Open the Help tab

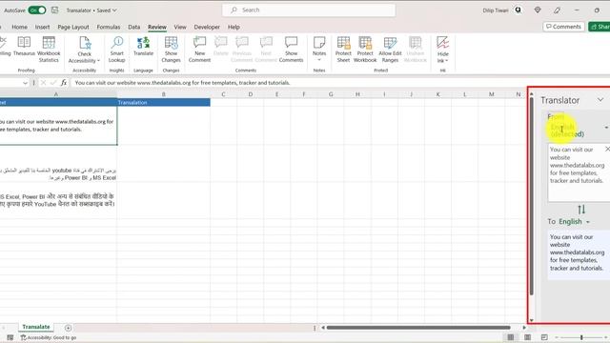point(234,27)
